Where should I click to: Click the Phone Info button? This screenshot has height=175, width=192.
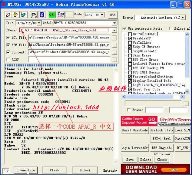[26, 170]
